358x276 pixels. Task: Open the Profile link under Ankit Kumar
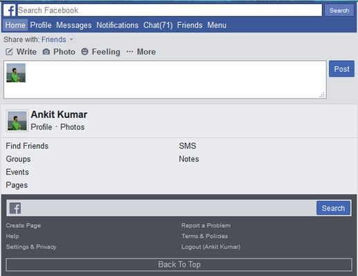[41, 127]
